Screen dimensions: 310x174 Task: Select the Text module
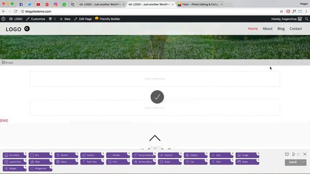pyautogui.click(x=221, y=162)
